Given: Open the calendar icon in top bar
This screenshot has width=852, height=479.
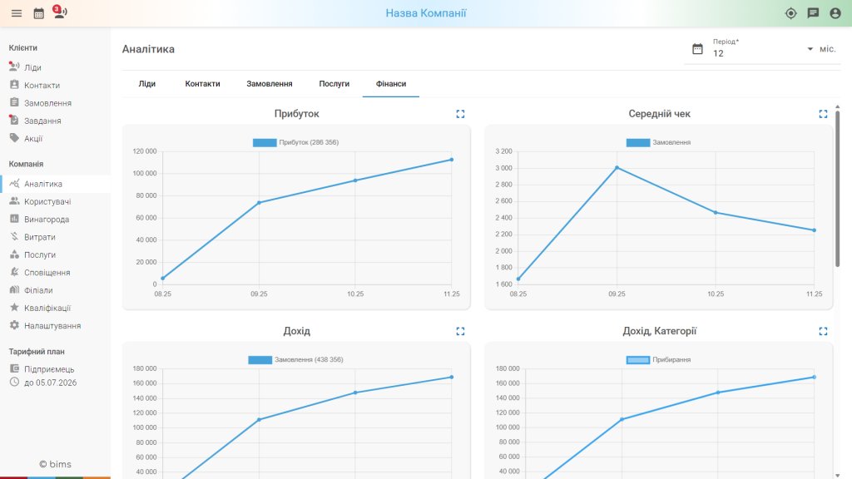Looking at the screenshot, I should (38, 13).
